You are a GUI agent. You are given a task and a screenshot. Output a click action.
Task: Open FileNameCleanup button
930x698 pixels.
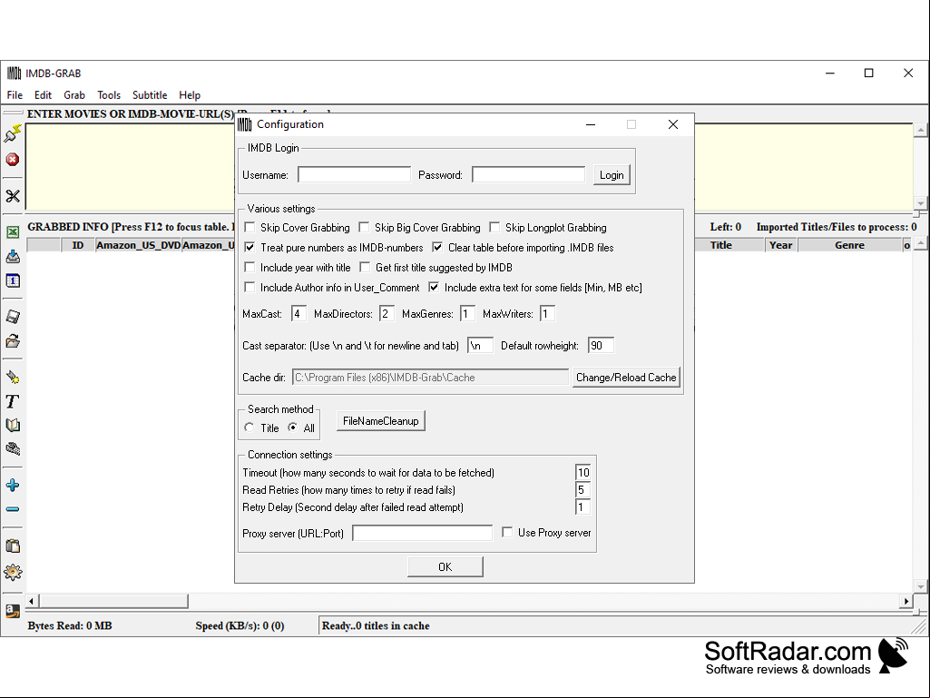coord(381,421)
